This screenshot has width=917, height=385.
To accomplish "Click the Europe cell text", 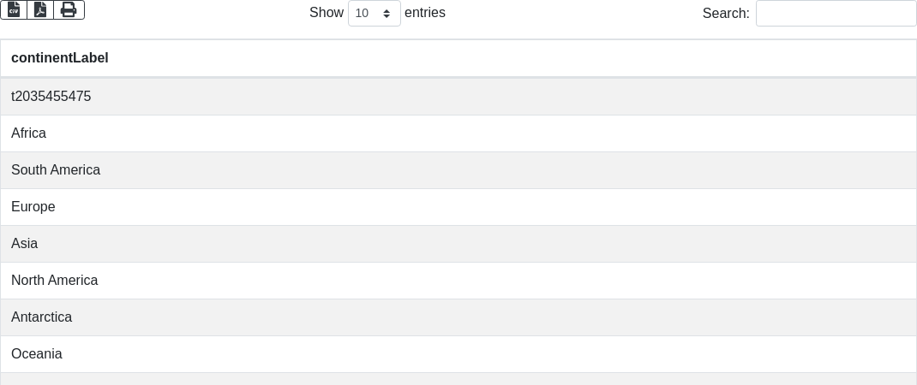I will 33,207.
